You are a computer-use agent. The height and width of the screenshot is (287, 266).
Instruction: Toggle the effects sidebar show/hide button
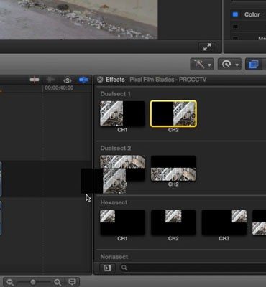click(x=107, y=268)
